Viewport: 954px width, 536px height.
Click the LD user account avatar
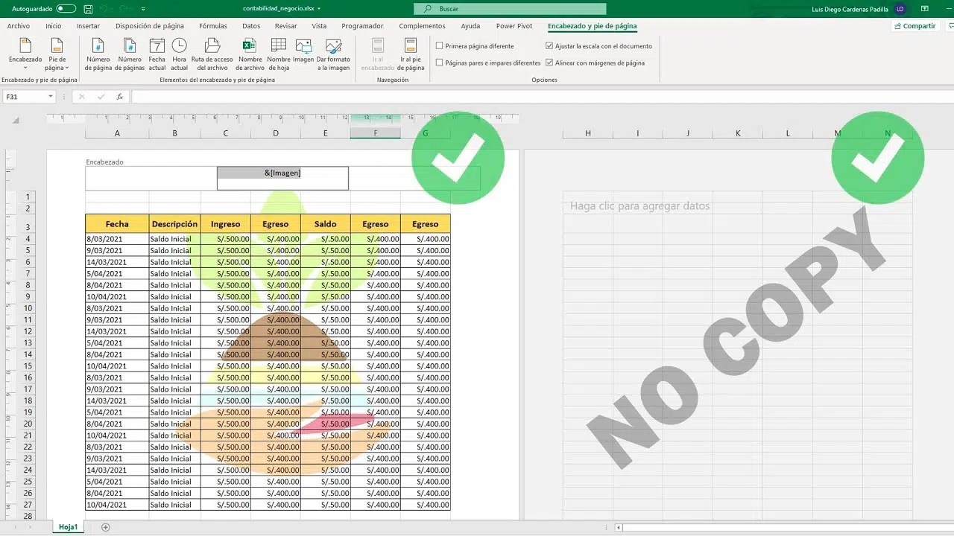900,9
